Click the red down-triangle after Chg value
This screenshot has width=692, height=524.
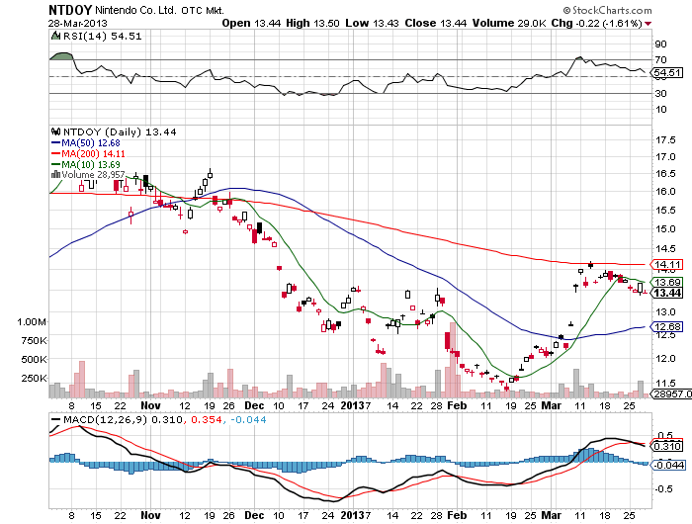pyautogui.click(x=648, y=24)
